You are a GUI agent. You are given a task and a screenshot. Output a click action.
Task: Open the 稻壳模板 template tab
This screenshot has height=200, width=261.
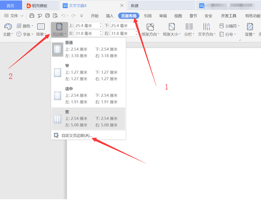pos(41,5)
